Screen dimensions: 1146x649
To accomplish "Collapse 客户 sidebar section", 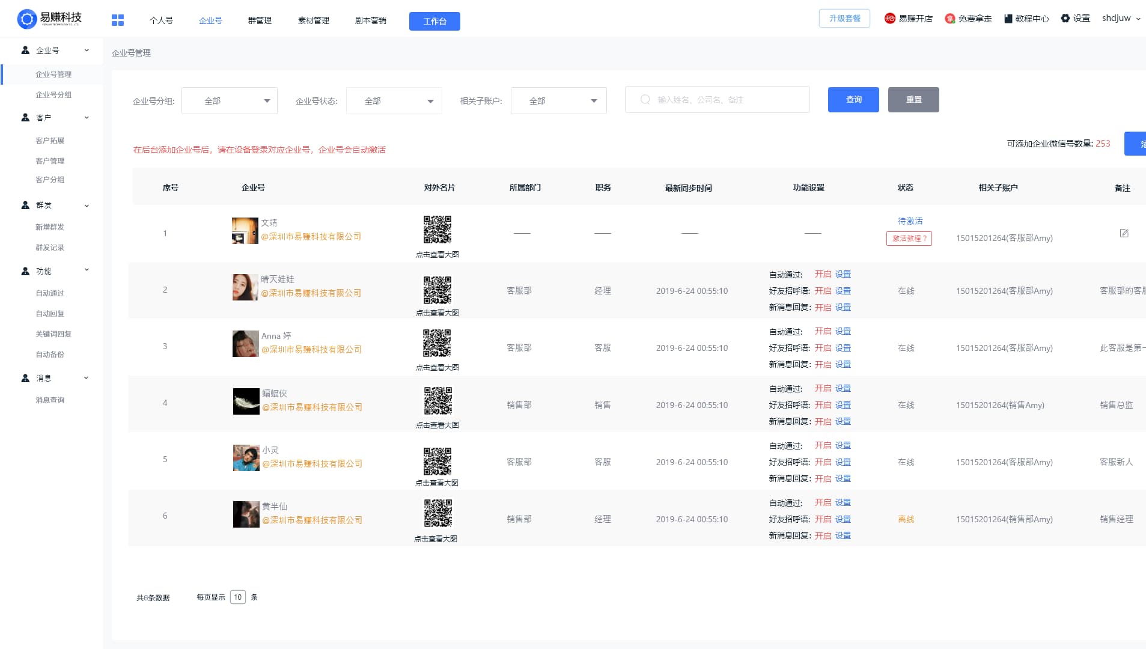I will click(87, 118).
